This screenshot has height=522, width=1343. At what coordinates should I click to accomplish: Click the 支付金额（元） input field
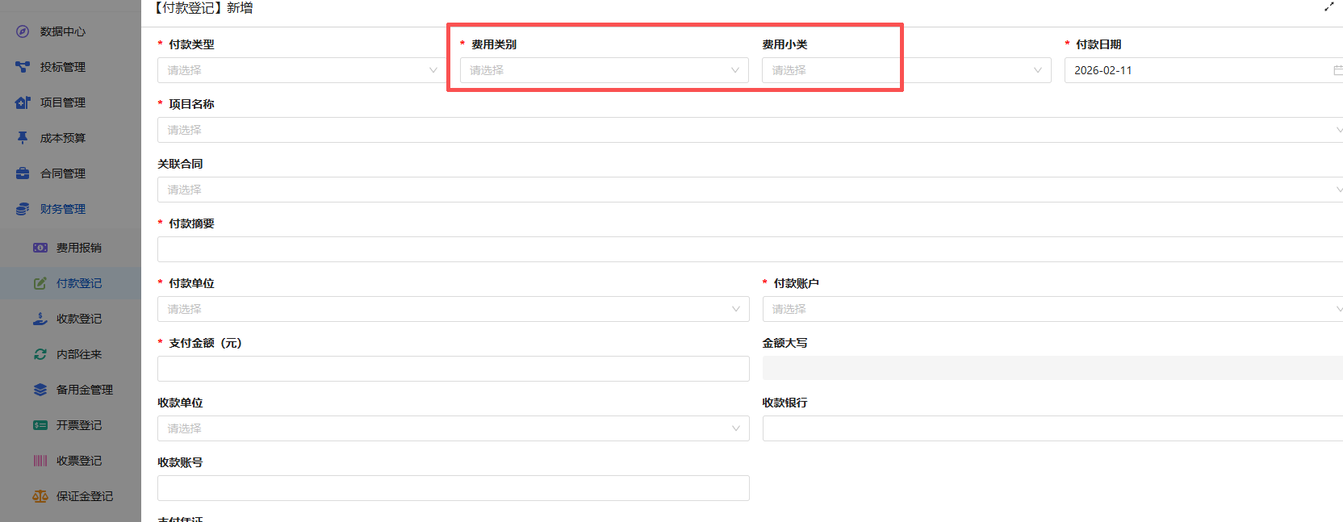coord(454,369)
